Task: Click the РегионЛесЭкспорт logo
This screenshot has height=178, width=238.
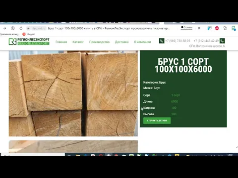Action: (x=29, y=42)
